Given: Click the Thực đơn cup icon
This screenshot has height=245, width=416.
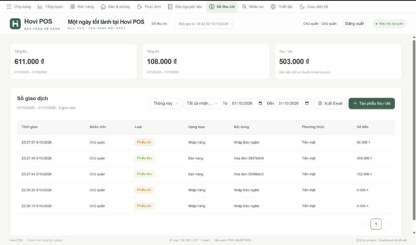Looking at the screenshot, I should 139,7.
